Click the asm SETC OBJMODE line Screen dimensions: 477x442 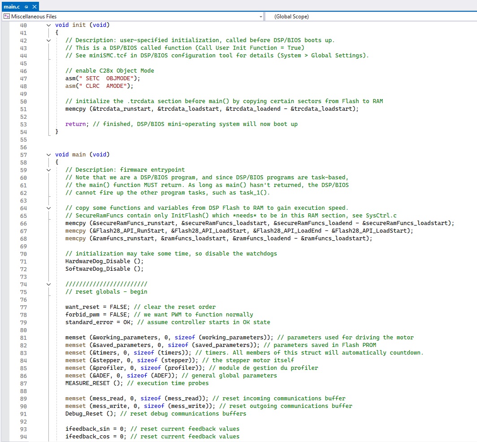click(96, 78)
